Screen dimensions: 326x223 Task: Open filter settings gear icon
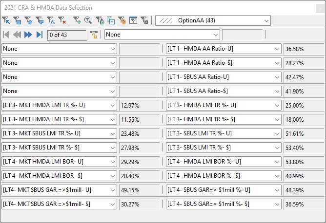pyautogui.click(x=144, y=20)
